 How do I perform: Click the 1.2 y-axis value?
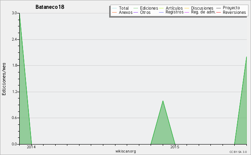14,92
